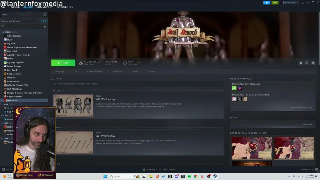320x180 pixels.
Task: Open the green notifications bell
Action: [275, 3]
